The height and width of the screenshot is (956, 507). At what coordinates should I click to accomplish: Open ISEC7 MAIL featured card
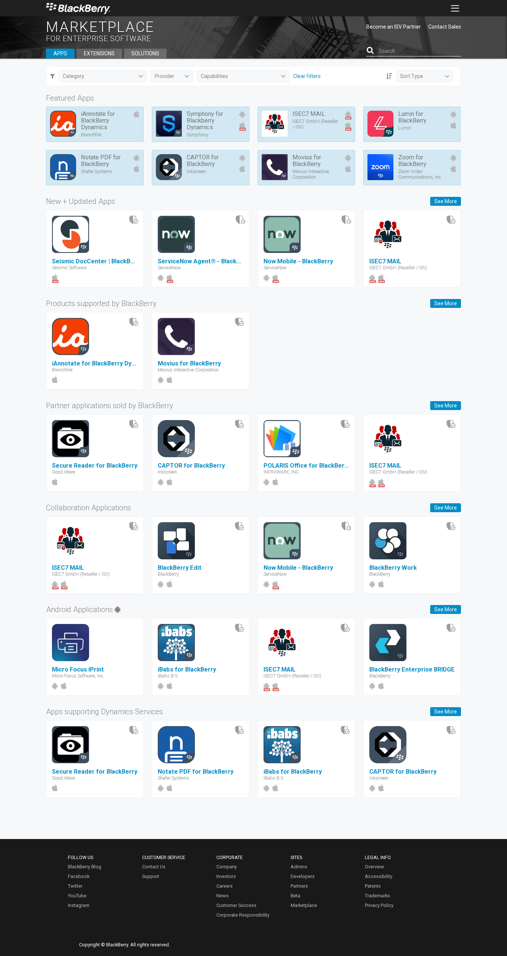[306, 124]
